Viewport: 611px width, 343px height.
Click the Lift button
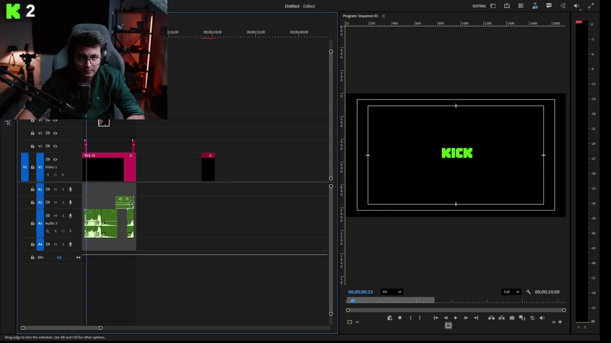491,318
